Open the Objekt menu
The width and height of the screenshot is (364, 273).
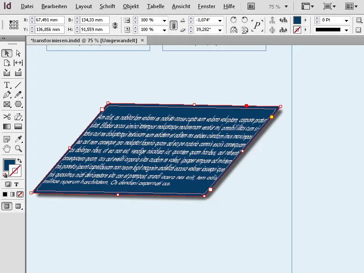(x=131, y=6)
